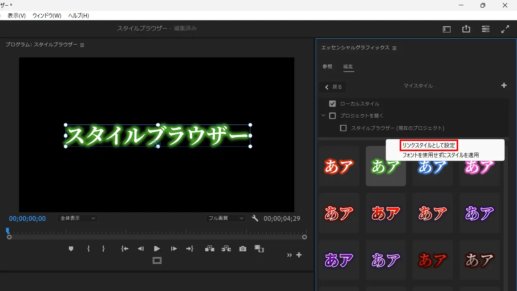Step forward one frame

point(174,249)
